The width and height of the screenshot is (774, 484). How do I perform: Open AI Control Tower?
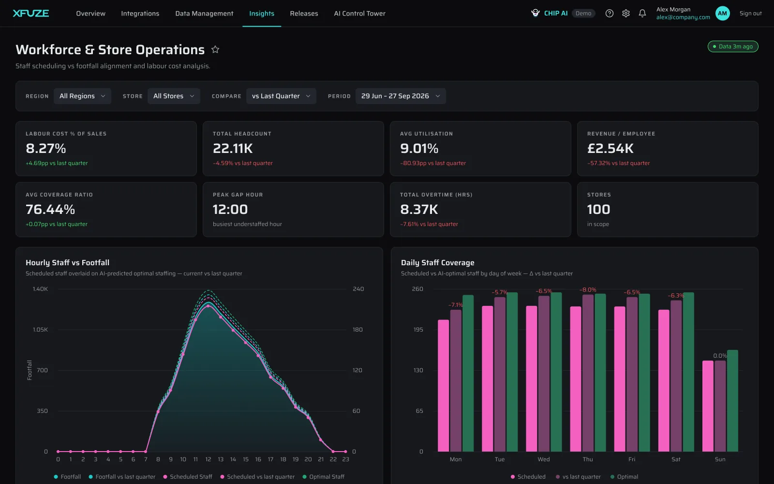tap(359, 14)
